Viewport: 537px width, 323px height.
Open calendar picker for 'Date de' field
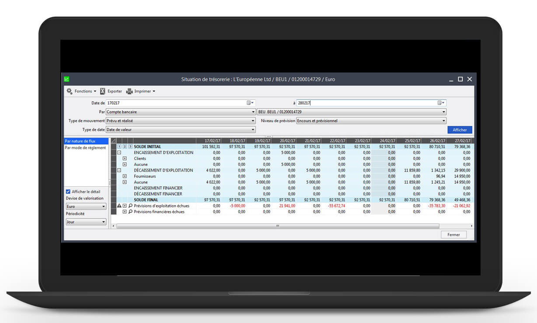point(250,103)
